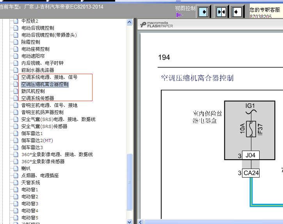This screenshot has width=283, height=224.
Task: Click the page icon beside 中控锁2
Action: click(x=16, y=21)
